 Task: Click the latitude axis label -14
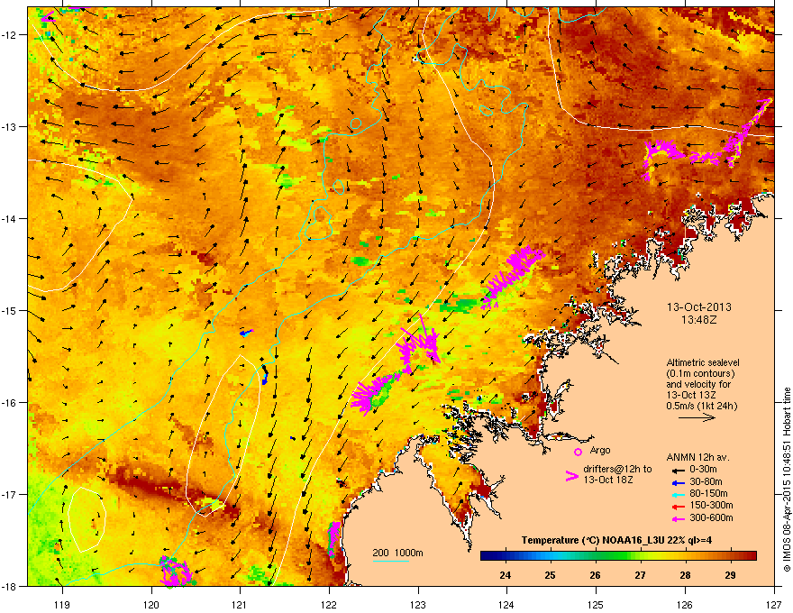coord(10,218)
